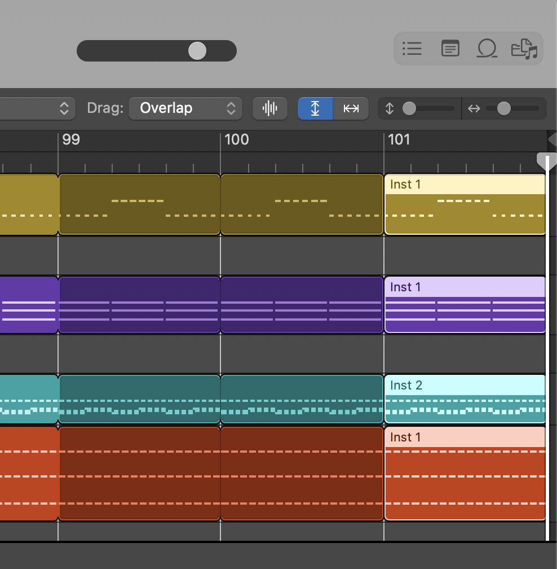557x569 pixels.
Task: Click the master volume slider knob
Action: point(197,51)
